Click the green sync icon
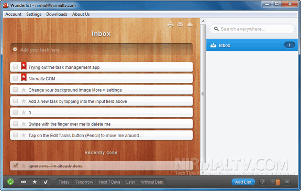 [10, 182]
